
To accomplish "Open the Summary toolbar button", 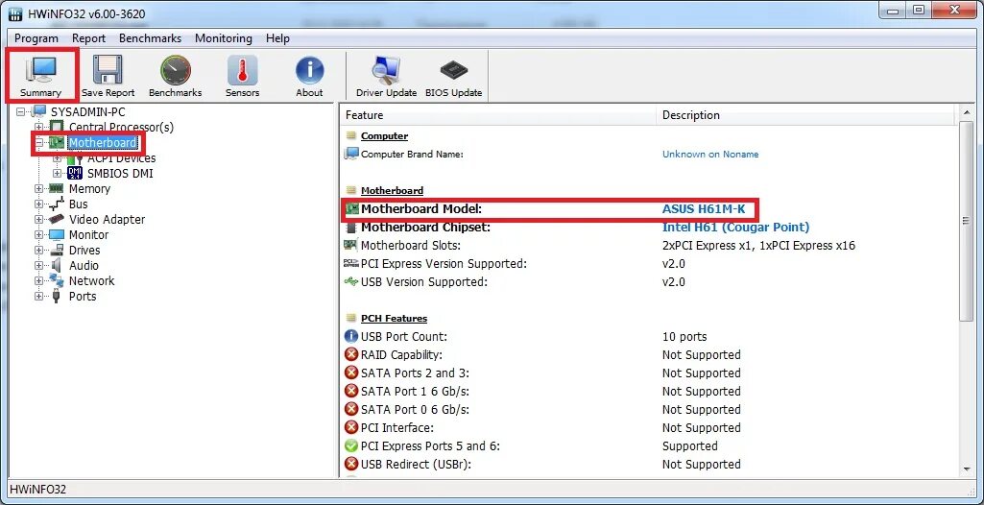I will 40,75.
